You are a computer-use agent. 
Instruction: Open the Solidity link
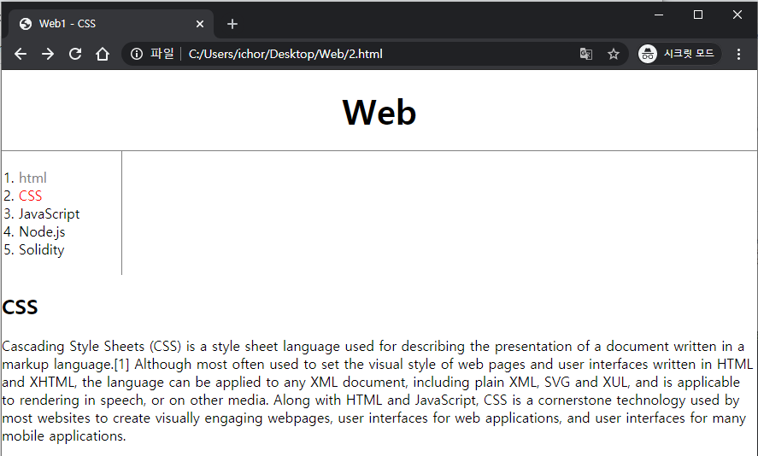[42, 249]
